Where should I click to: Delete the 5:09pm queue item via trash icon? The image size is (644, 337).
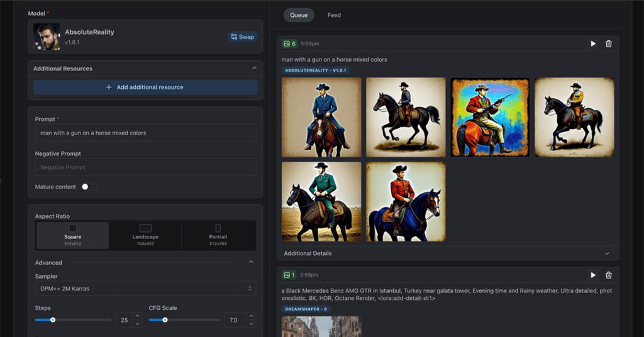608,43
